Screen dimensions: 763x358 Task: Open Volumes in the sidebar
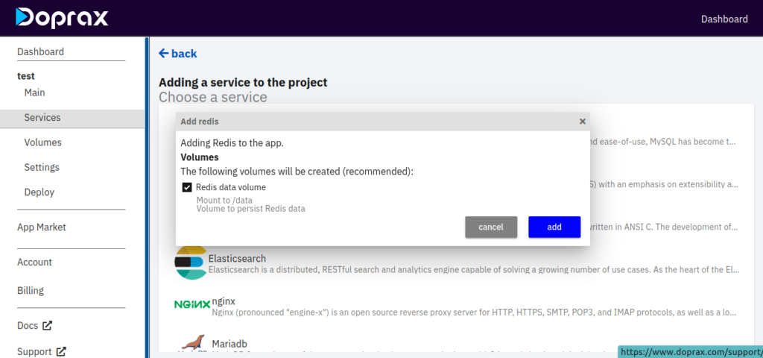click(42, 142)
